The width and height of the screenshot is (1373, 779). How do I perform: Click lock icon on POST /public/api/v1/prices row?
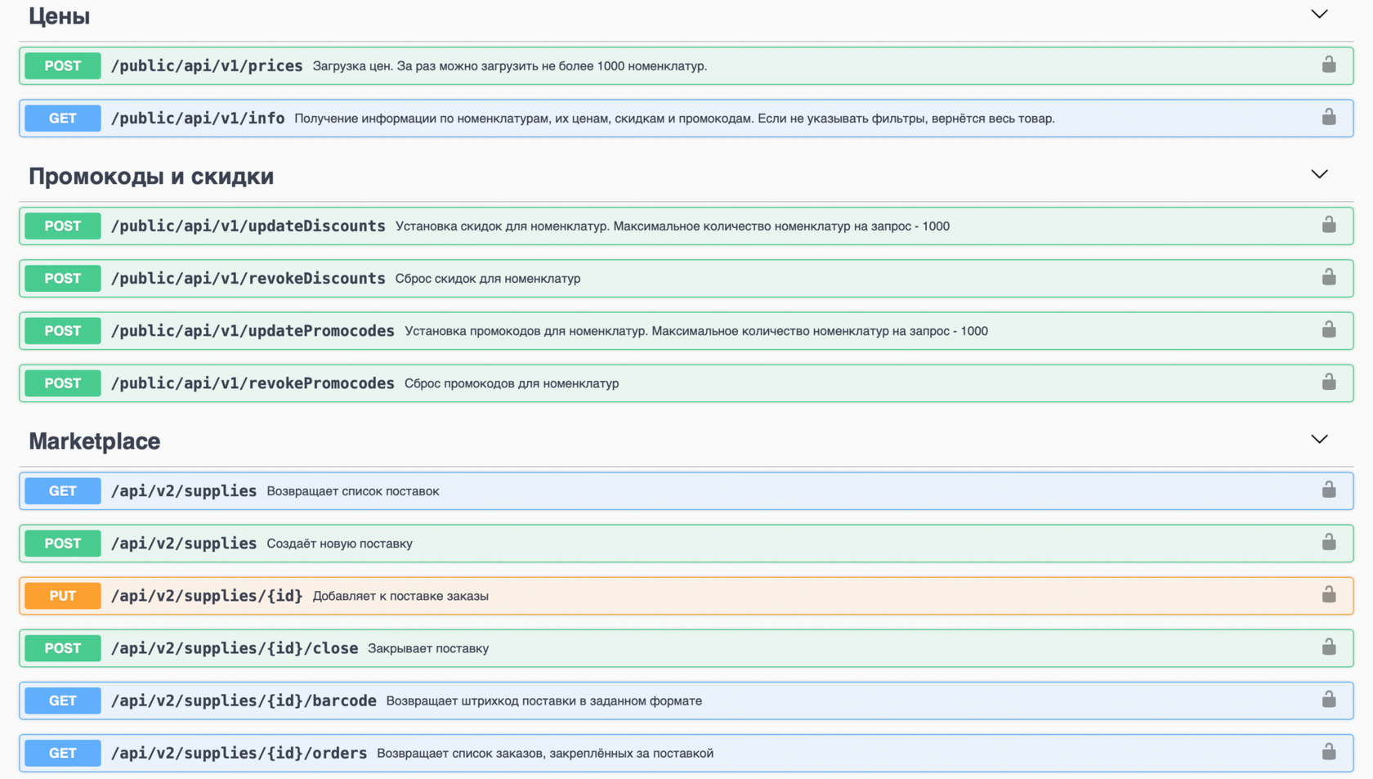pyautogui.click(x=1329, y=65)
